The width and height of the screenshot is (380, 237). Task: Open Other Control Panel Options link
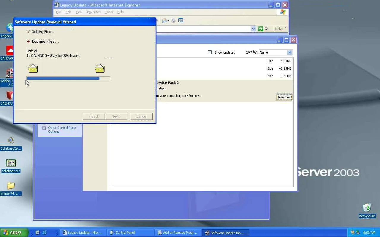pyautogui.click(x=62, y=129)
